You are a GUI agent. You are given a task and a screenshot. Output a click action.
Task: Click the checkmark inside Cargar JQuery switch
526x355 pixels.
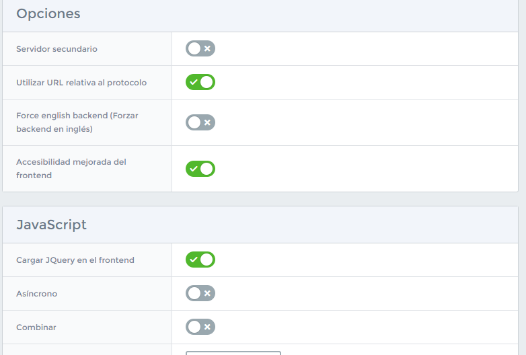[x=194, y=260]
